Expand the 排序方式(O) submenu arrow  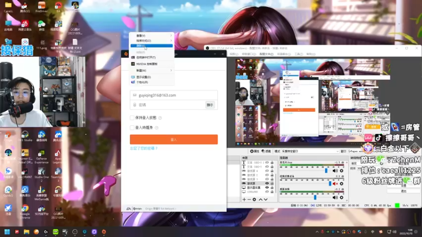point(171,41)
